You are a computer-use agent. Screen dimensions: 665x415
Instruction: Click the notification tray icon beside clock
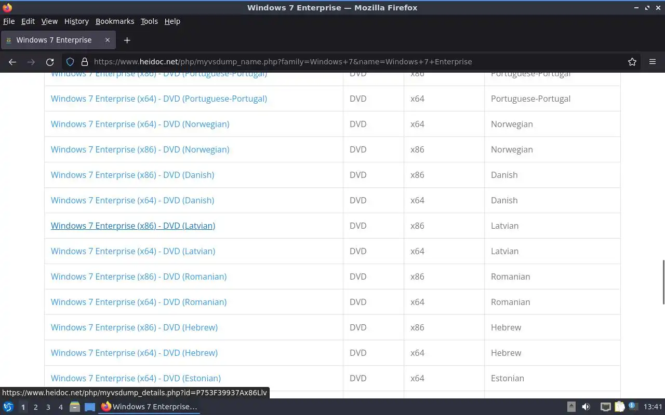pyautogui.click(x=633, y=406)
